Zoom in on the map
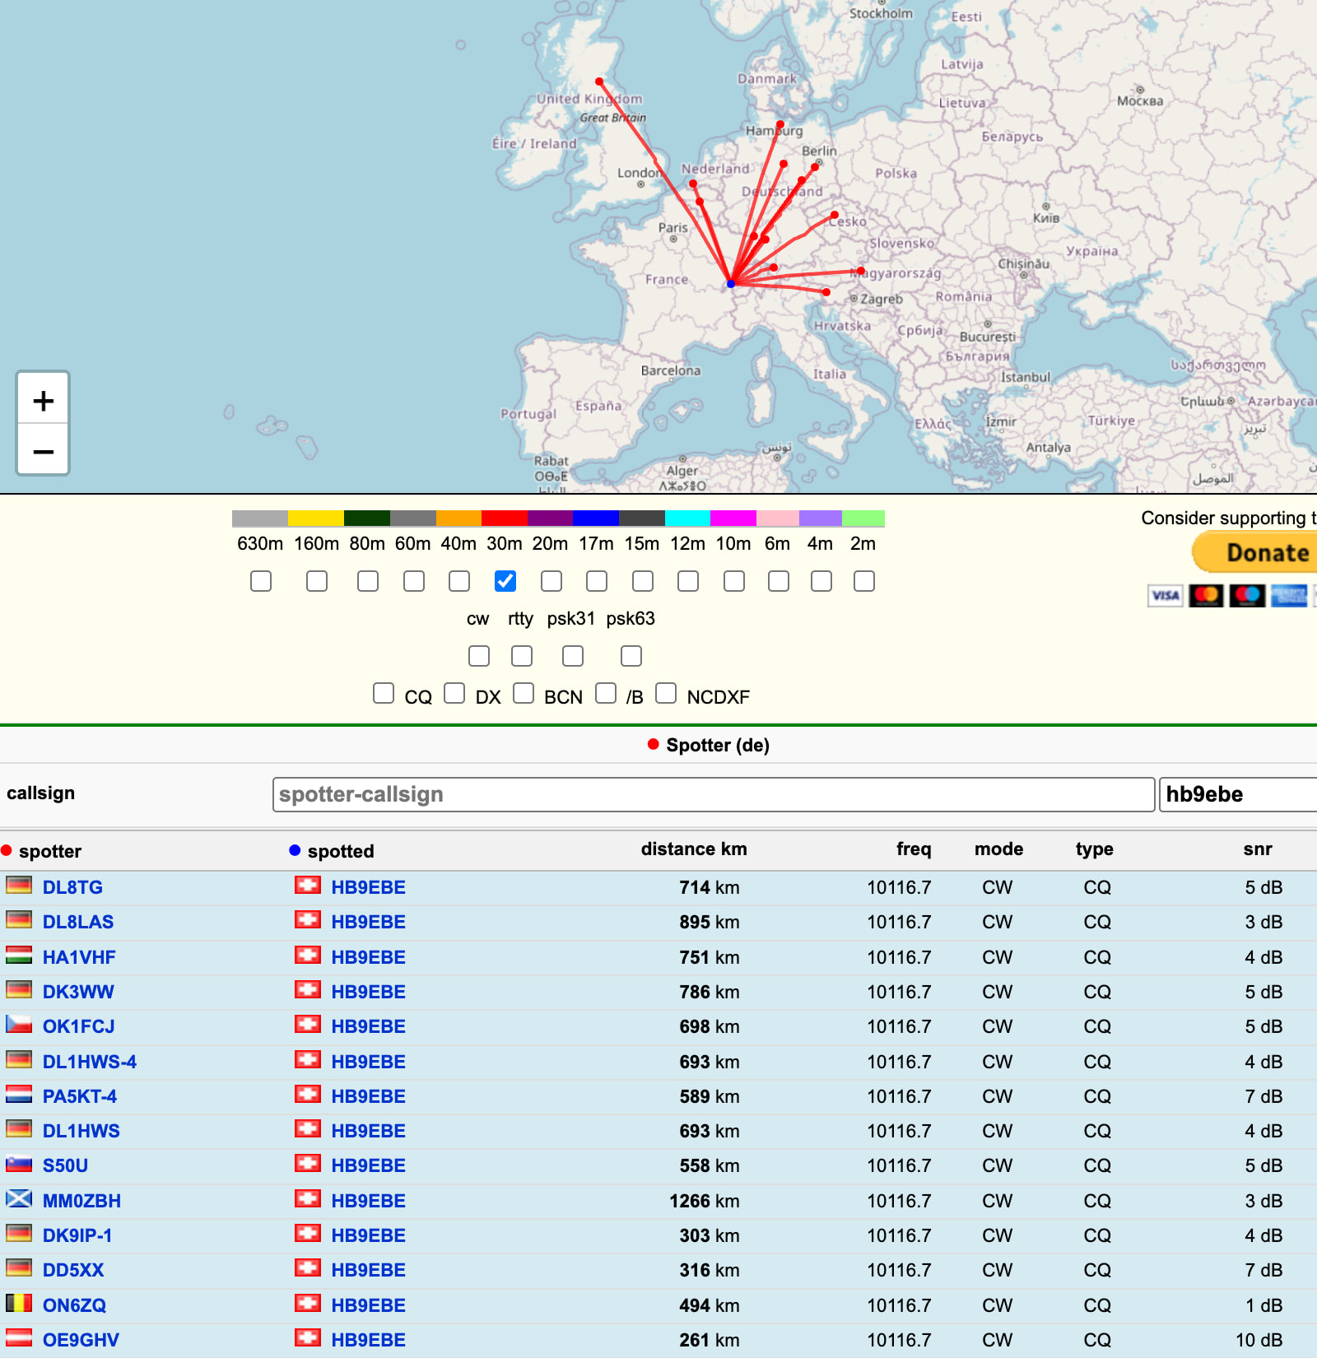Screen dimensions: 1317x1358 pos(43,401)
